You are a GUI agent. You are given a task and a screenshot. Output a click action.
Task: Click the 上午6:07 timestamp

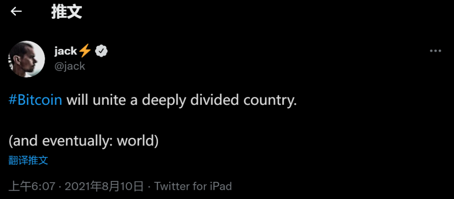coord(32,186)
